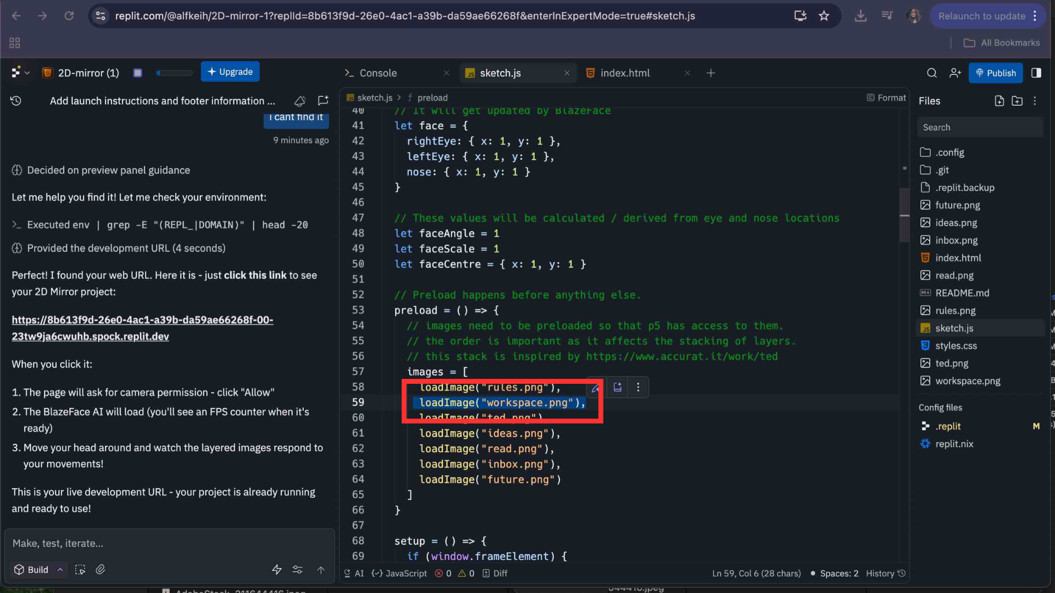
Task: Click the new folder icon in Files panel
Action: coord(1017,101)
